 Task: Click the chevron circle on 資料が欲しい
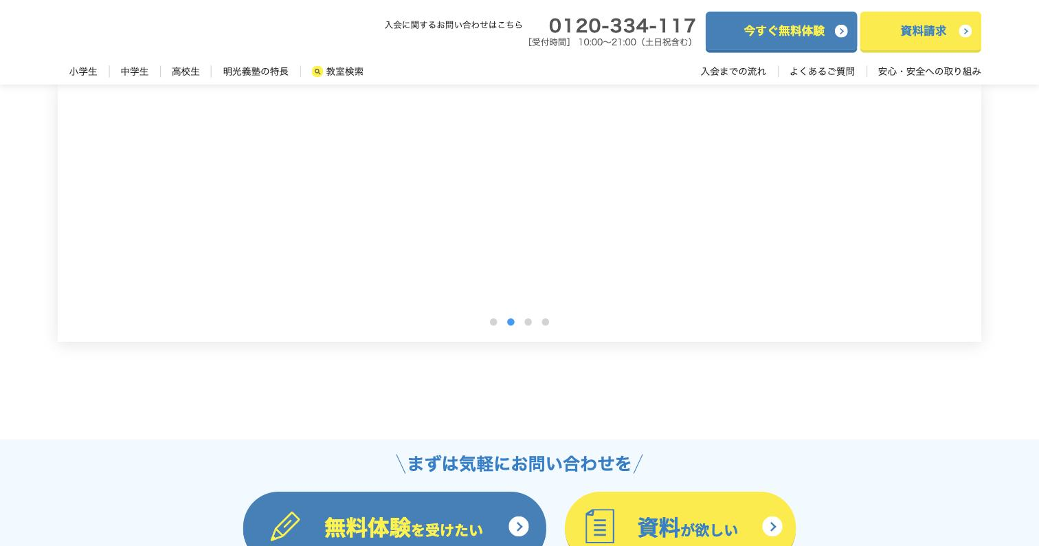point(772,526)
